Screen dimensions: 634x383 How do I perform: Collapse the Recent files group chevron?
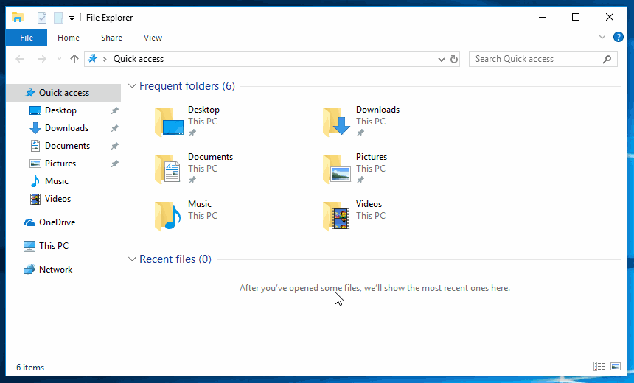[132, 259]
